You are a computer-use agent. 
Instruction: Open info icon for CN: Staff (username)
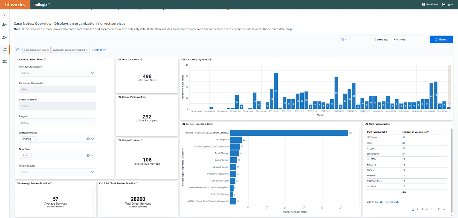[388, 124]
